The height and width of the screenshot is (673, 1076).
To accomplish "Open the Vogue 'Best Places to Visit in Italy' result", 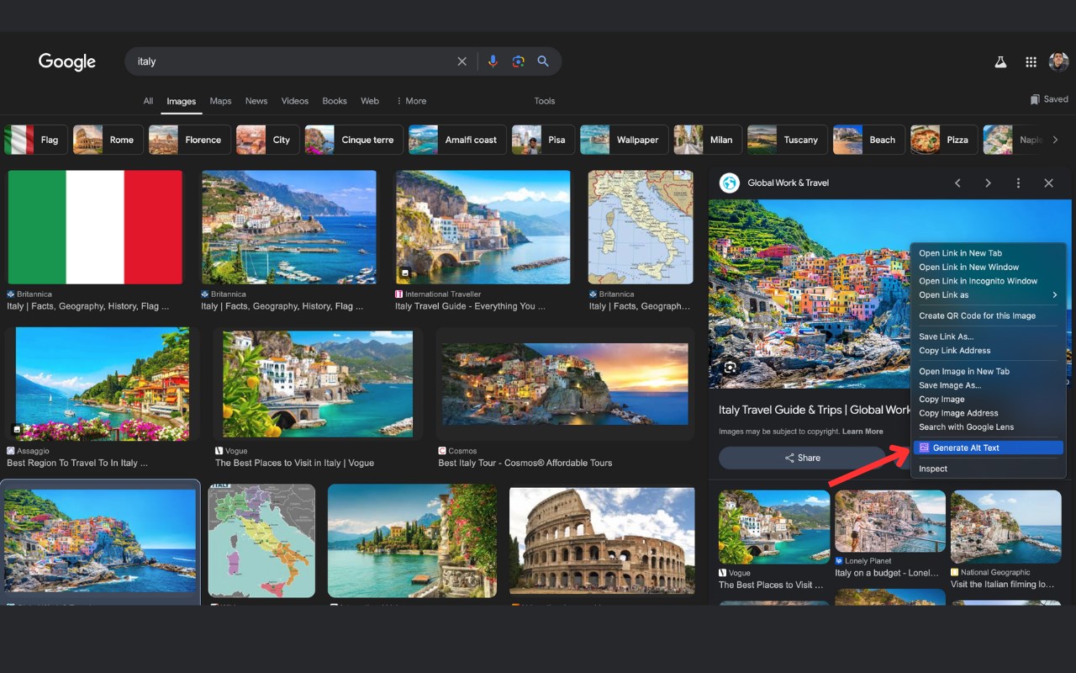I will click(318, 384).
